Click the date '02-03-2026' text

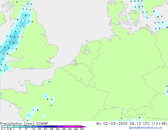point(115,124)
